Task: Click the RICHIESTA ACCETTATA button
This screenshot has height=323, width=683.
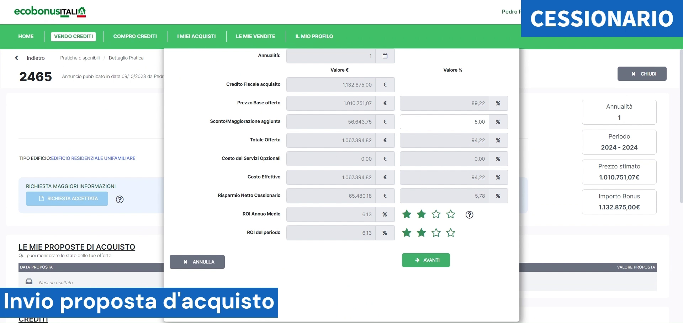Action: coord(67,199)
